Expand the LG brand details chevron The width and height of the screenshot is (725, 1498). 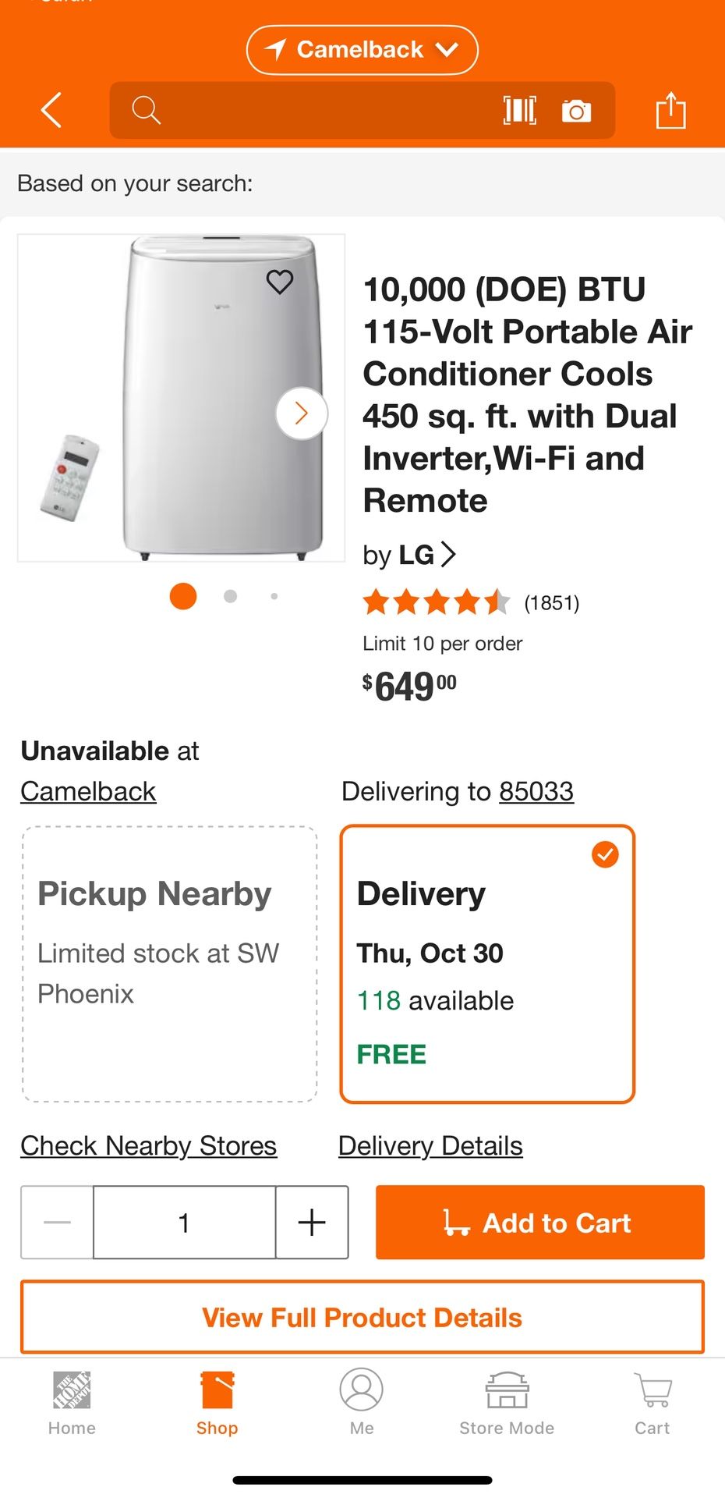pyautogui.click(x=449, y=555)
